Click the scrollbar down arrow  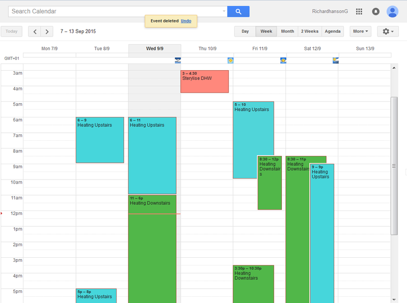point(394,299)
